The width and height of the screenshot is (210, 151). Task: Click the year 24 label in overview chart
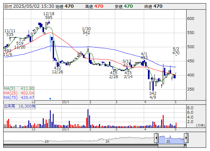[107, 141]
